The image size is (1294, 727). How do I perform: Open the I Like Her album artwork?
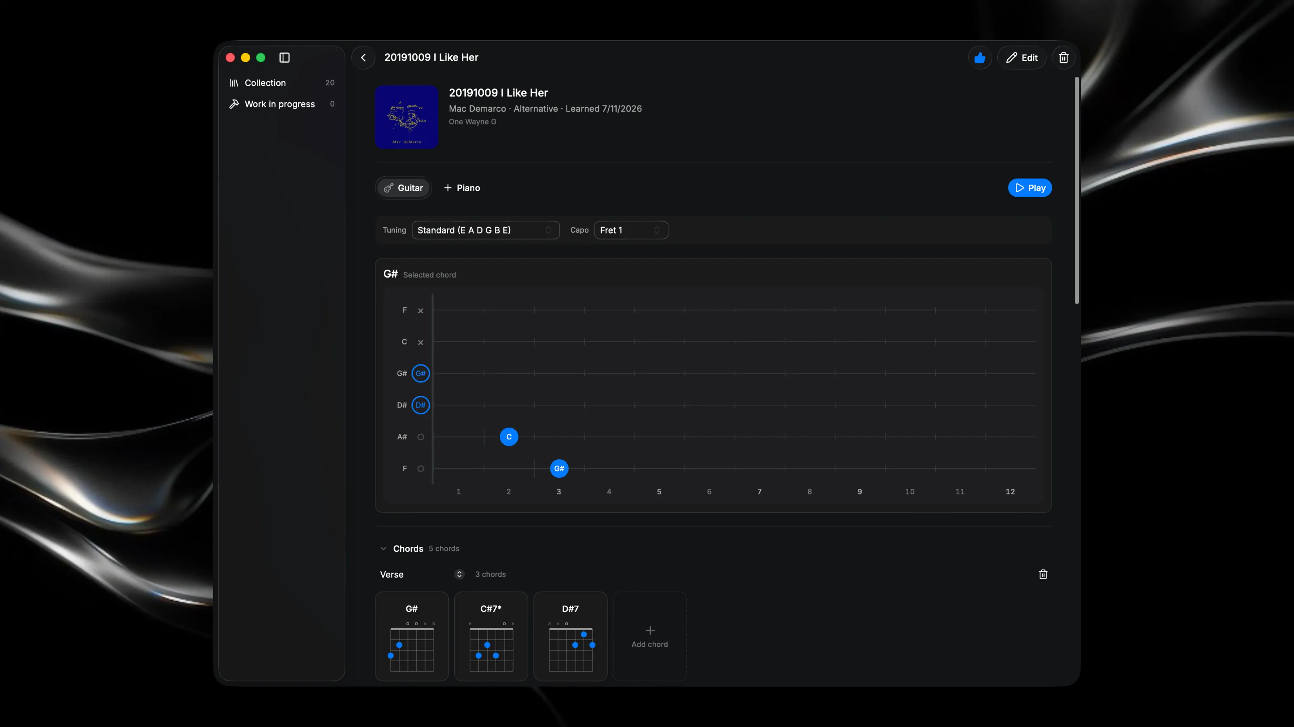point(406,116)
